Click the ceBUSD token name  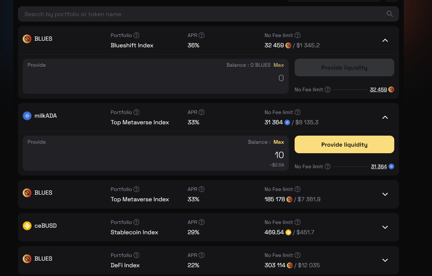pos(45,226)
